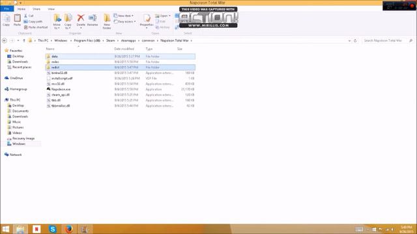Expand the Open button dropdown

pos(169,16)
